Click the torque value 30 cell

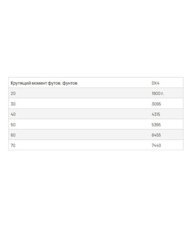coord(79,104)
